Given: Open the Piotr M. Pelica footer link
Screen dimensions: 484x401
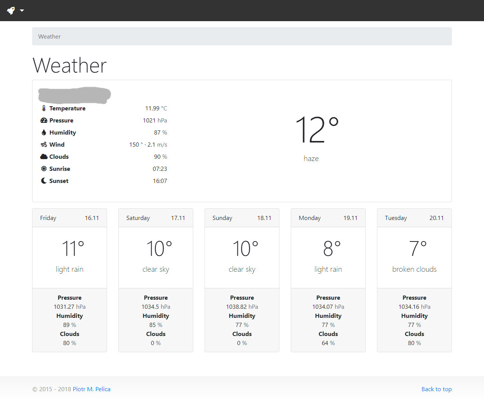Looking at the screenshot, I should point(92,389).
